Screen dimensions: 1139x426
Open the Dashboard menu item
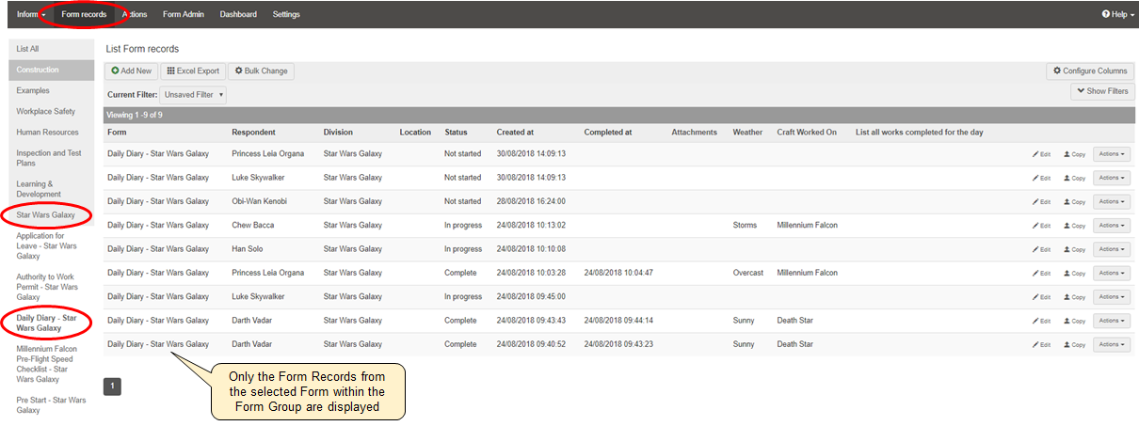click(x=238, y=14)
